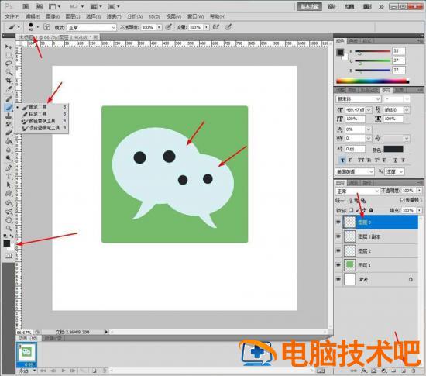Select the Crop tool
The image size is (426, 376).
coord(9,81)
